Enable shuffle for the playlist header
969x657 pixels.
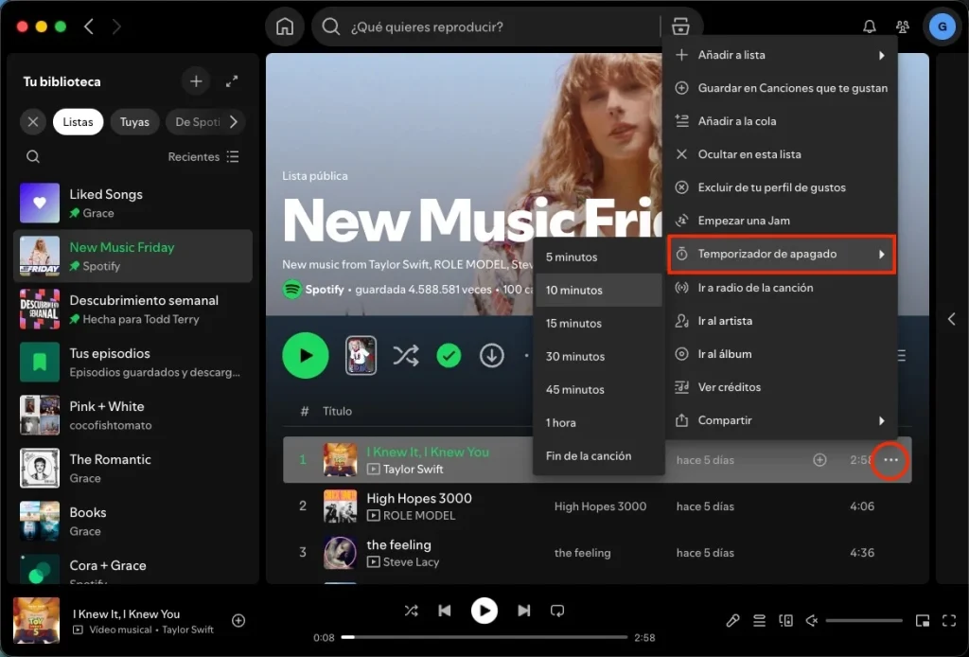tap(406, 355)
